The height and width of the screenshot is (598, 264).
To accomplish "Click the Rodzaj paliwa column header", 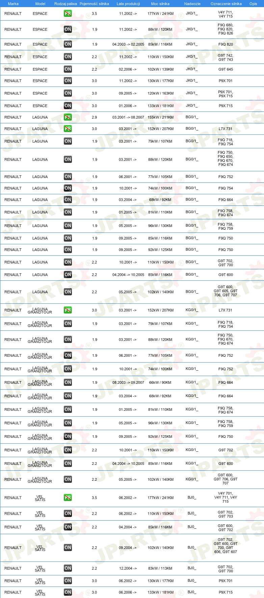I will [x=65, y=4].
